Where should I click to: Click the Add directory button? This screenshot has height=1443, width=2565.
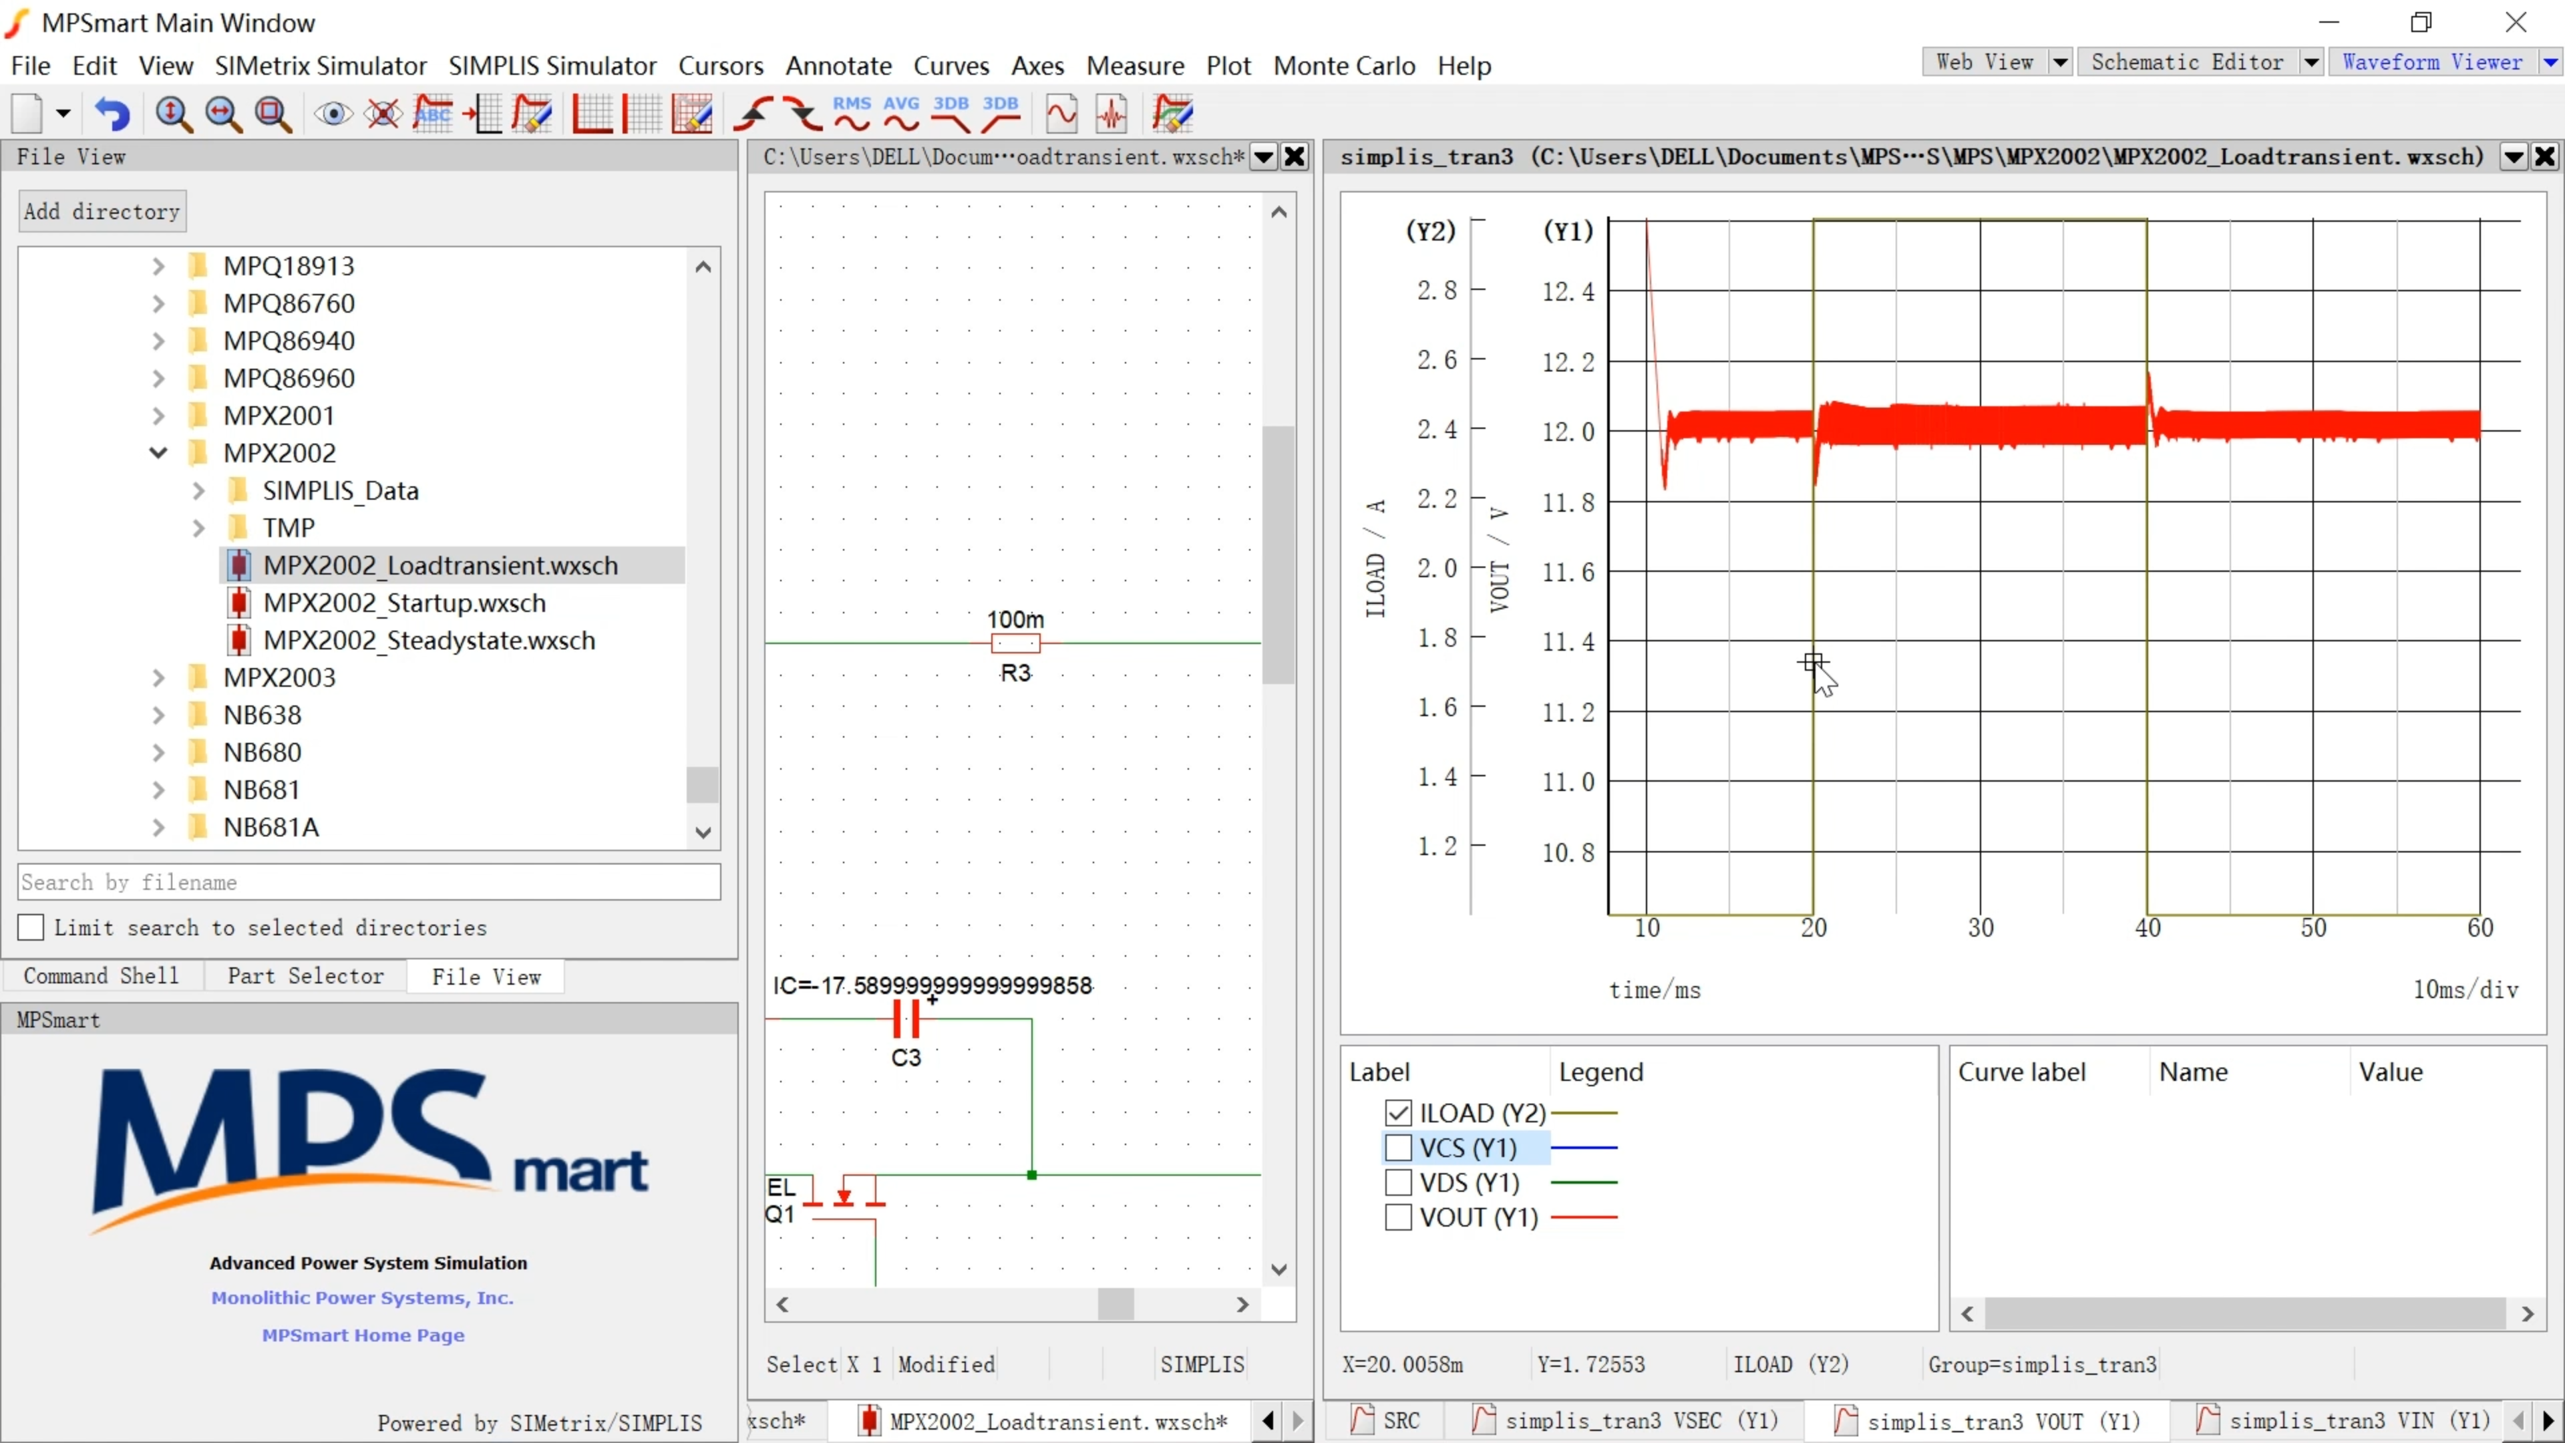tap(102, 211)
